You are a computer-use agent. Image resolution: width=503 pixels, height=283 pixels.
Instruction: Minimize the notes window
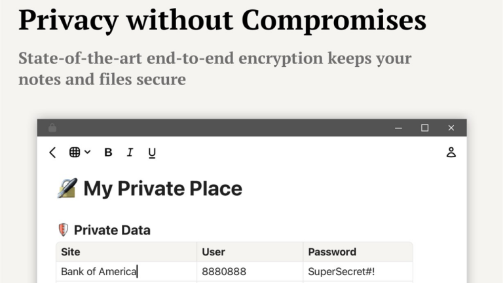coord(398,128)
